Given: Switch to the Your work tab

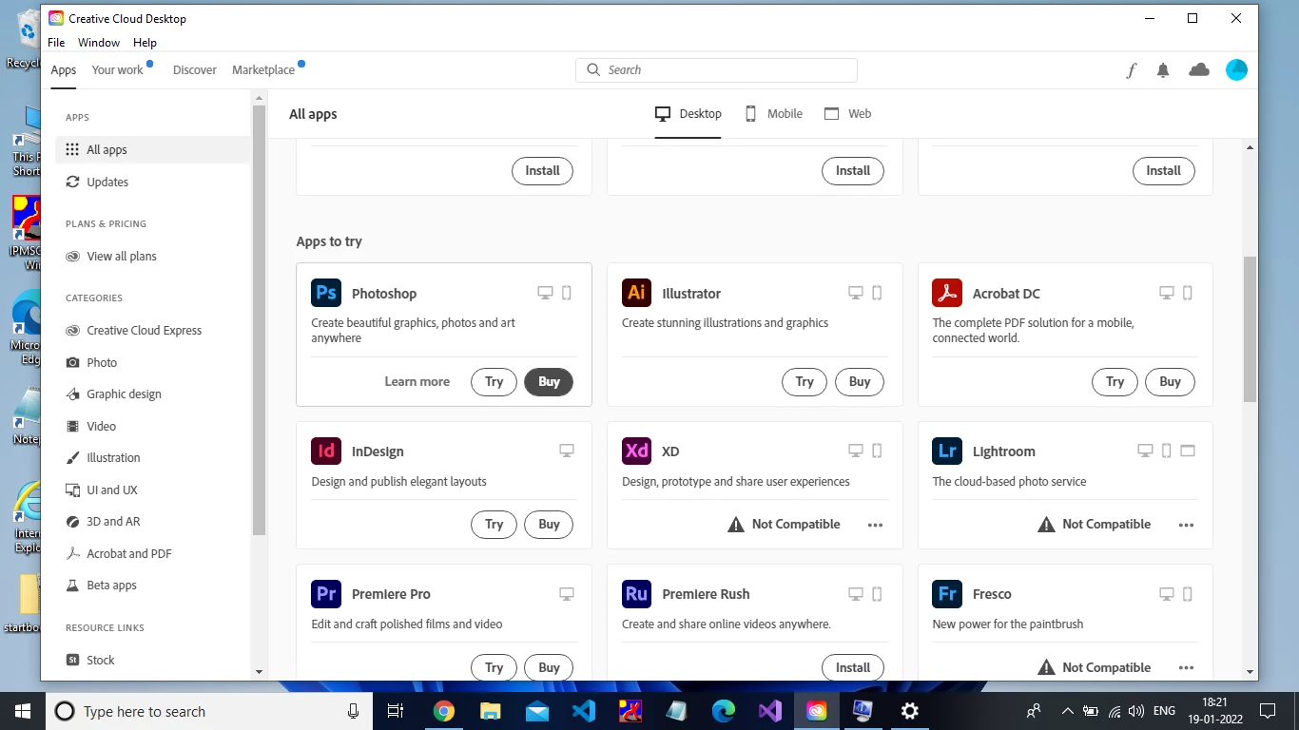Looking at the screenshot, I should coord(118,69).
